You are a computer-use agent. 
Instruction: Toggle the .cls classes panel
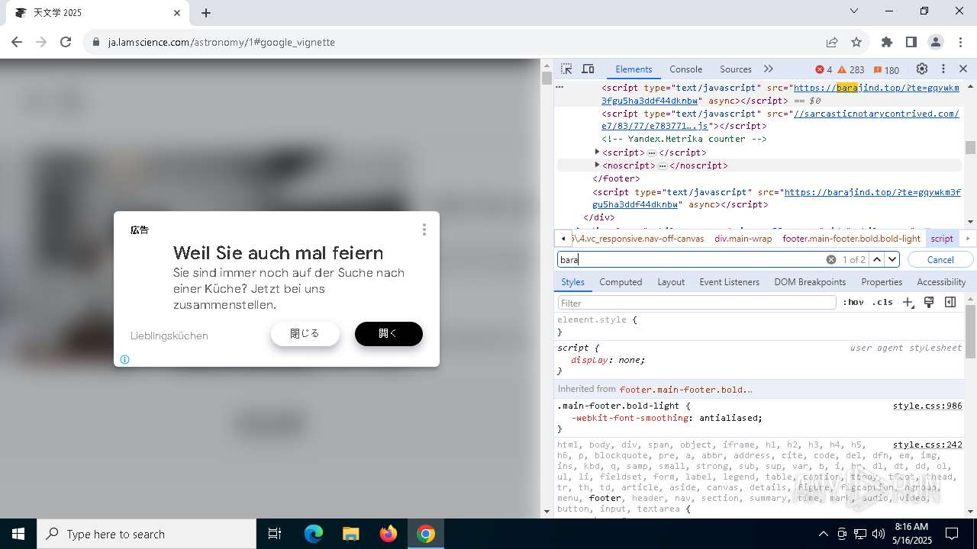point(882,303)
